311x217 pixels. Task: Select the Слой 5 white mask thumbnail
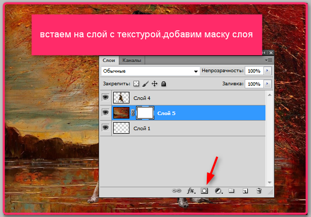tap(145, 113)
